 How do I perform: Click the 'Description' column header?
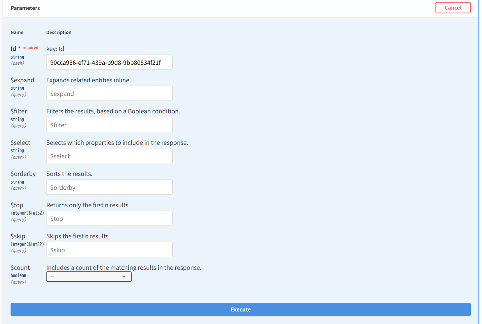click(x=59, y=32)
